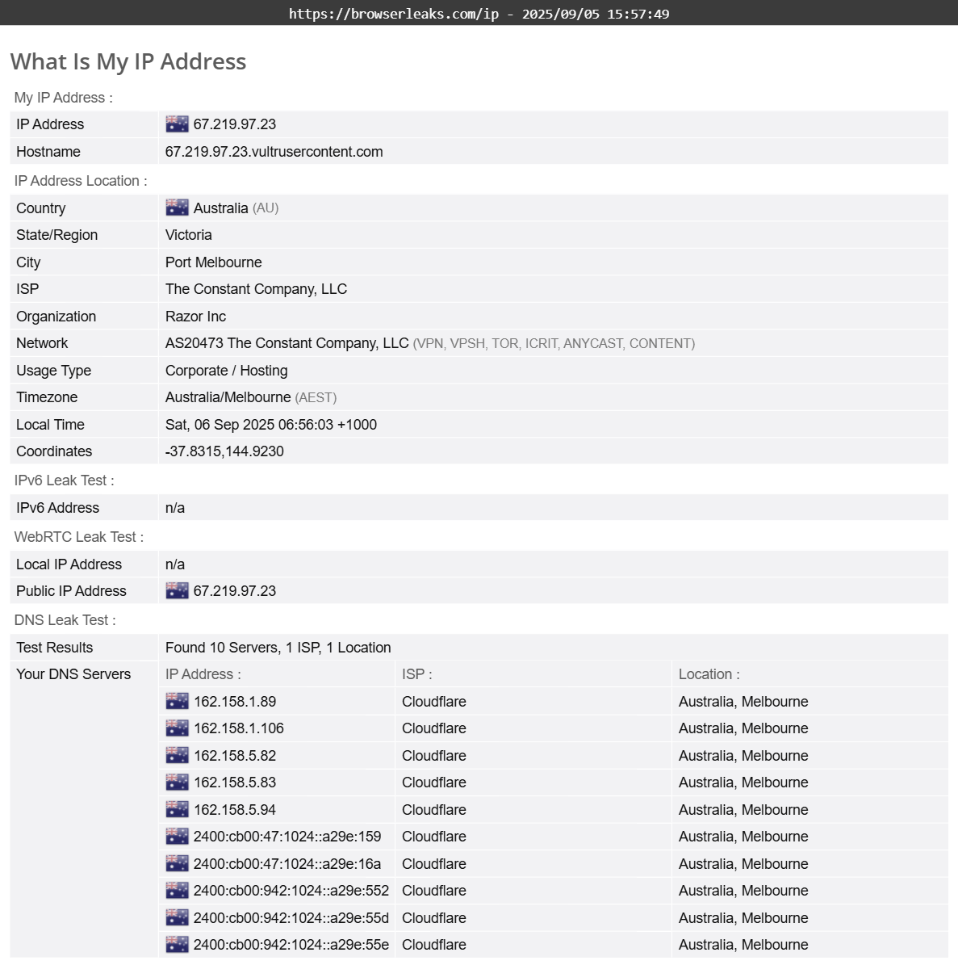
Task: Click the flag next to DNS server 162.158.5.94
Action: (x=177, y=810)
